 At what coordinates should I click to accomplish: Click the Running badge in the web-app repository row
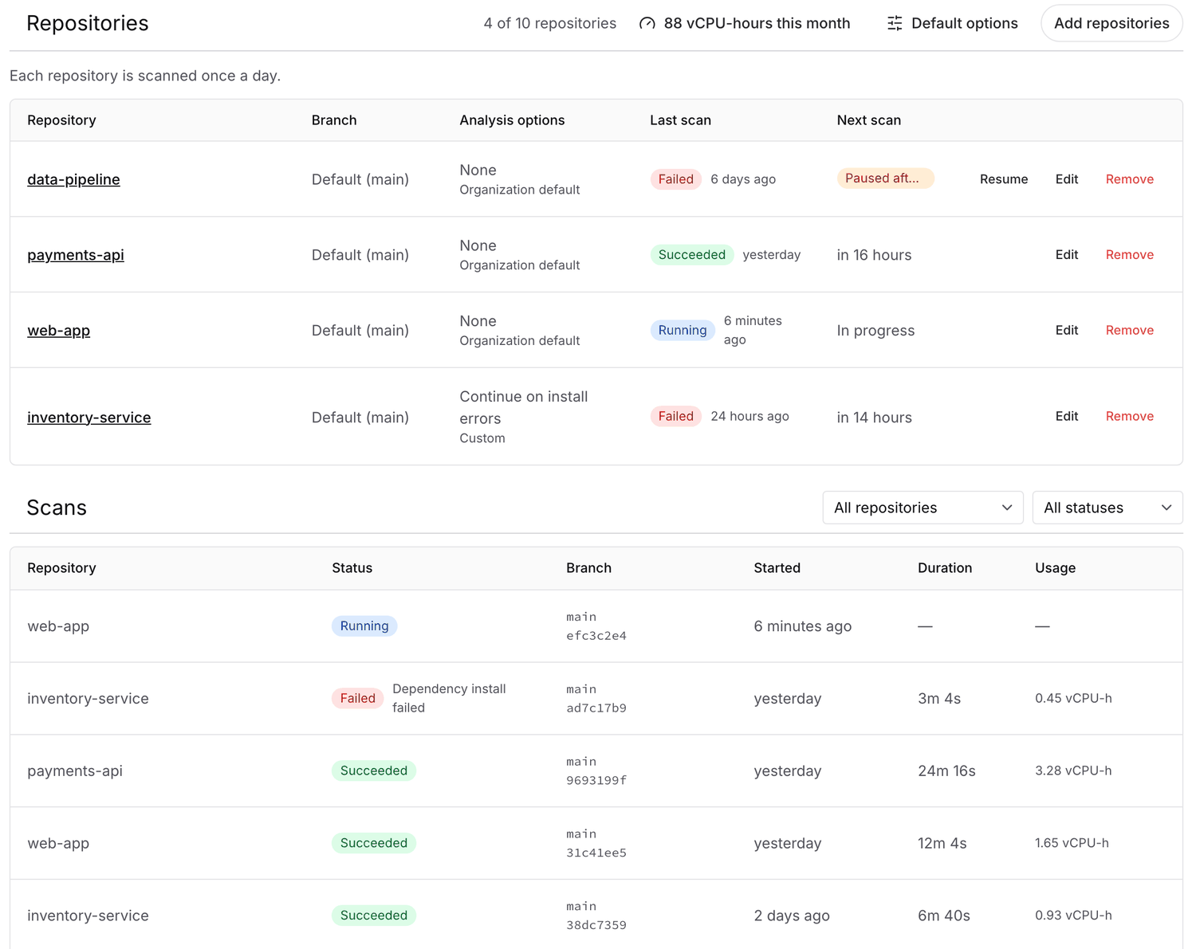tap(683, 331)
